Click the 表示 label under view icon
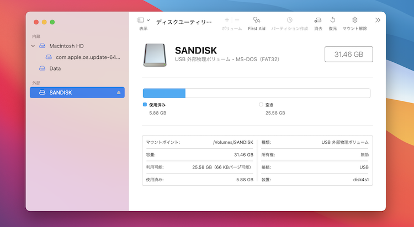Screen dimensions: 414x227 point(144,29)
